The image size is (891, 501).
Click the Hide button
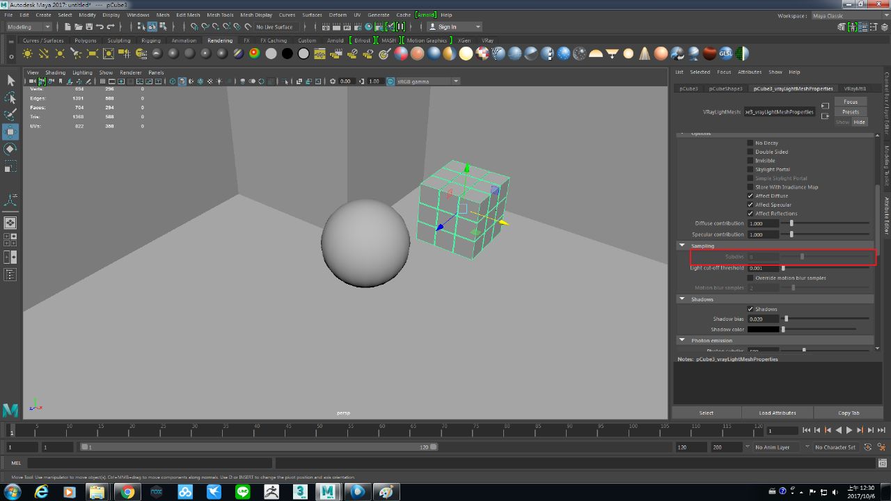860,122
